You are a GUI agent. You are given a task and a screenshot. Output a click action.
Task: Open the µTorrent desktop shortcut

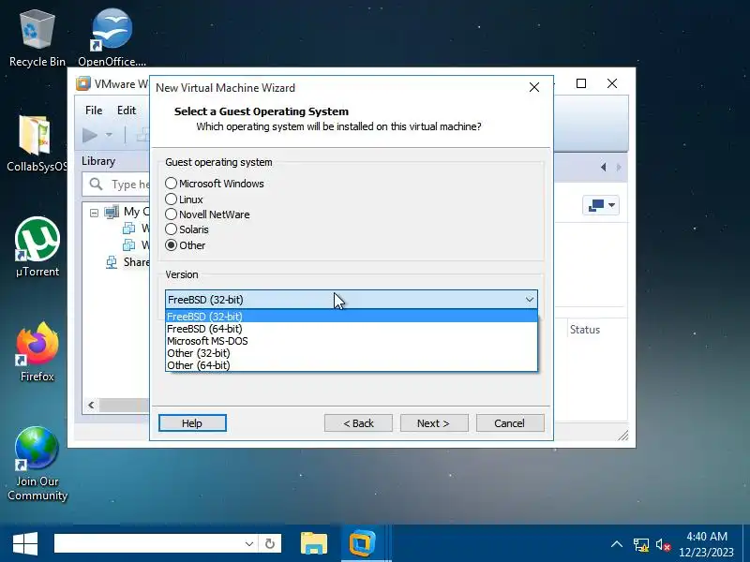(x=37, y=247)
